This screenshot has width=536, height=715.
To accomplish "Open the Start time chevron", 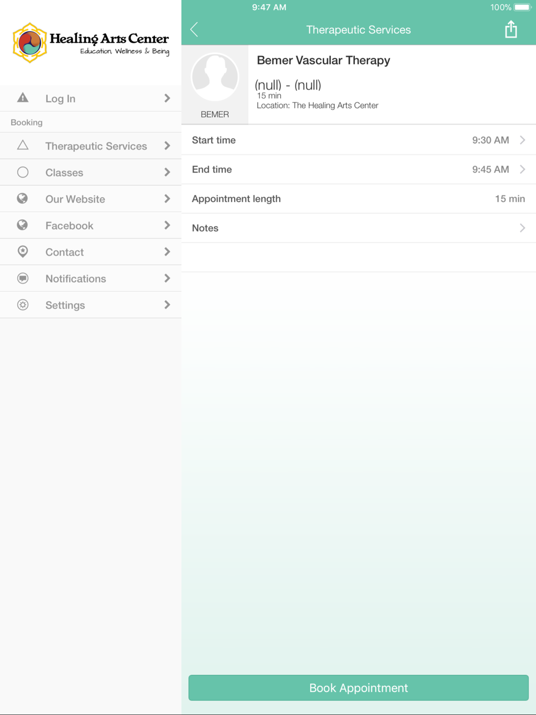I will click(523, 140).
